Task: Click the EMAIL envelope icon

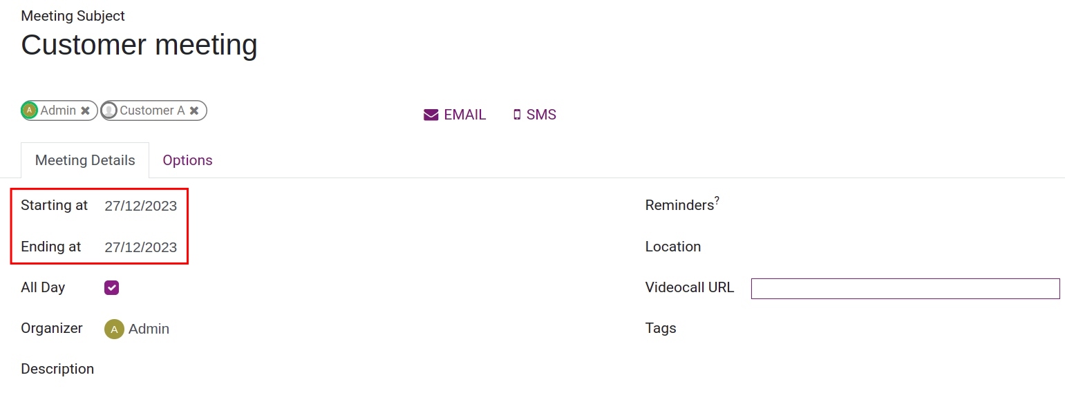Action: coord(431,115)
